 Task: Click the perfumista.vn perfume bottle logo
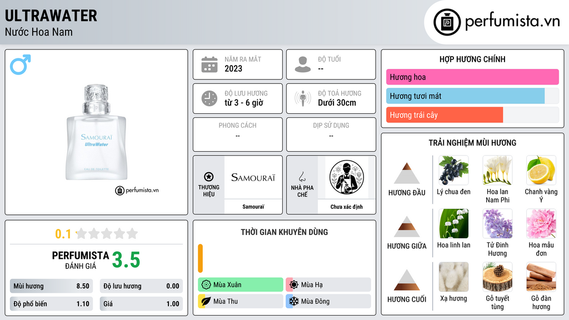pyautogui.click(x=447, y=22)
